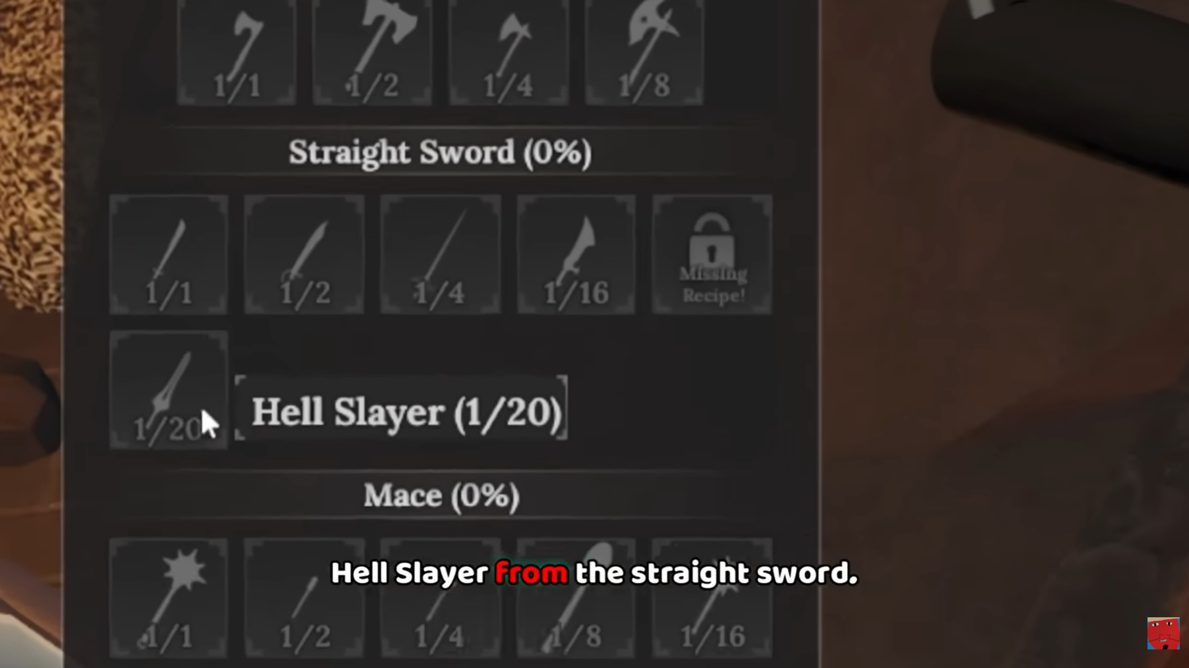Click the Mace (0%) category header
The height and width of the screenshot is (668, 1189).
(x=441, y=496)
